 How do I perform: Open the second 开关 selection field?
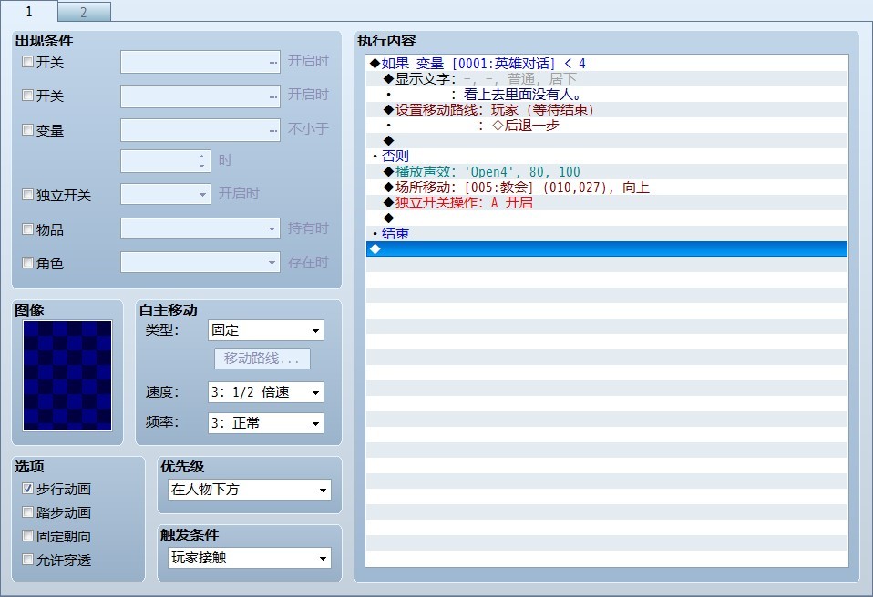click(200, 96)
